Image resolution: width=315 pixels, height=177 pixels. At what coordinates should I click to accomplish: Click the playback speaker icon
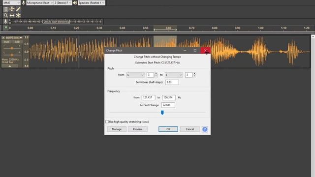pos(75,3)
